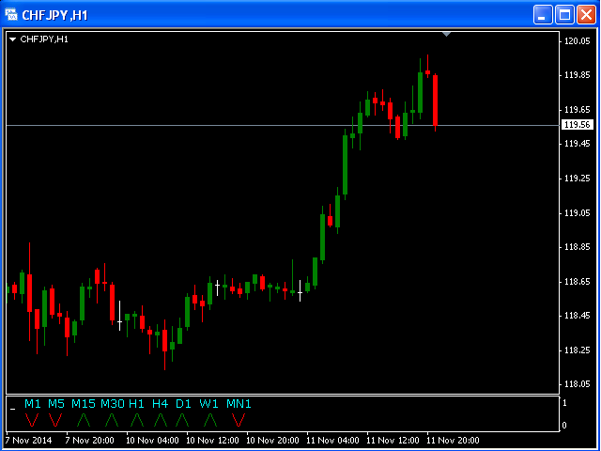This screenshot has height=451, width=601.
Task: Click the green up arrow under W1
Action: [x=209, y=419]
